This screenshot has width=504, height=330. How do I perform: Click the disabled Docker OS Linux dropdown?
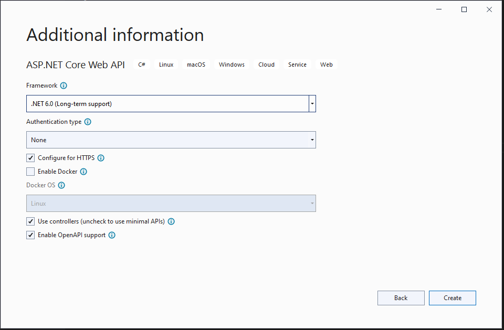171,204
